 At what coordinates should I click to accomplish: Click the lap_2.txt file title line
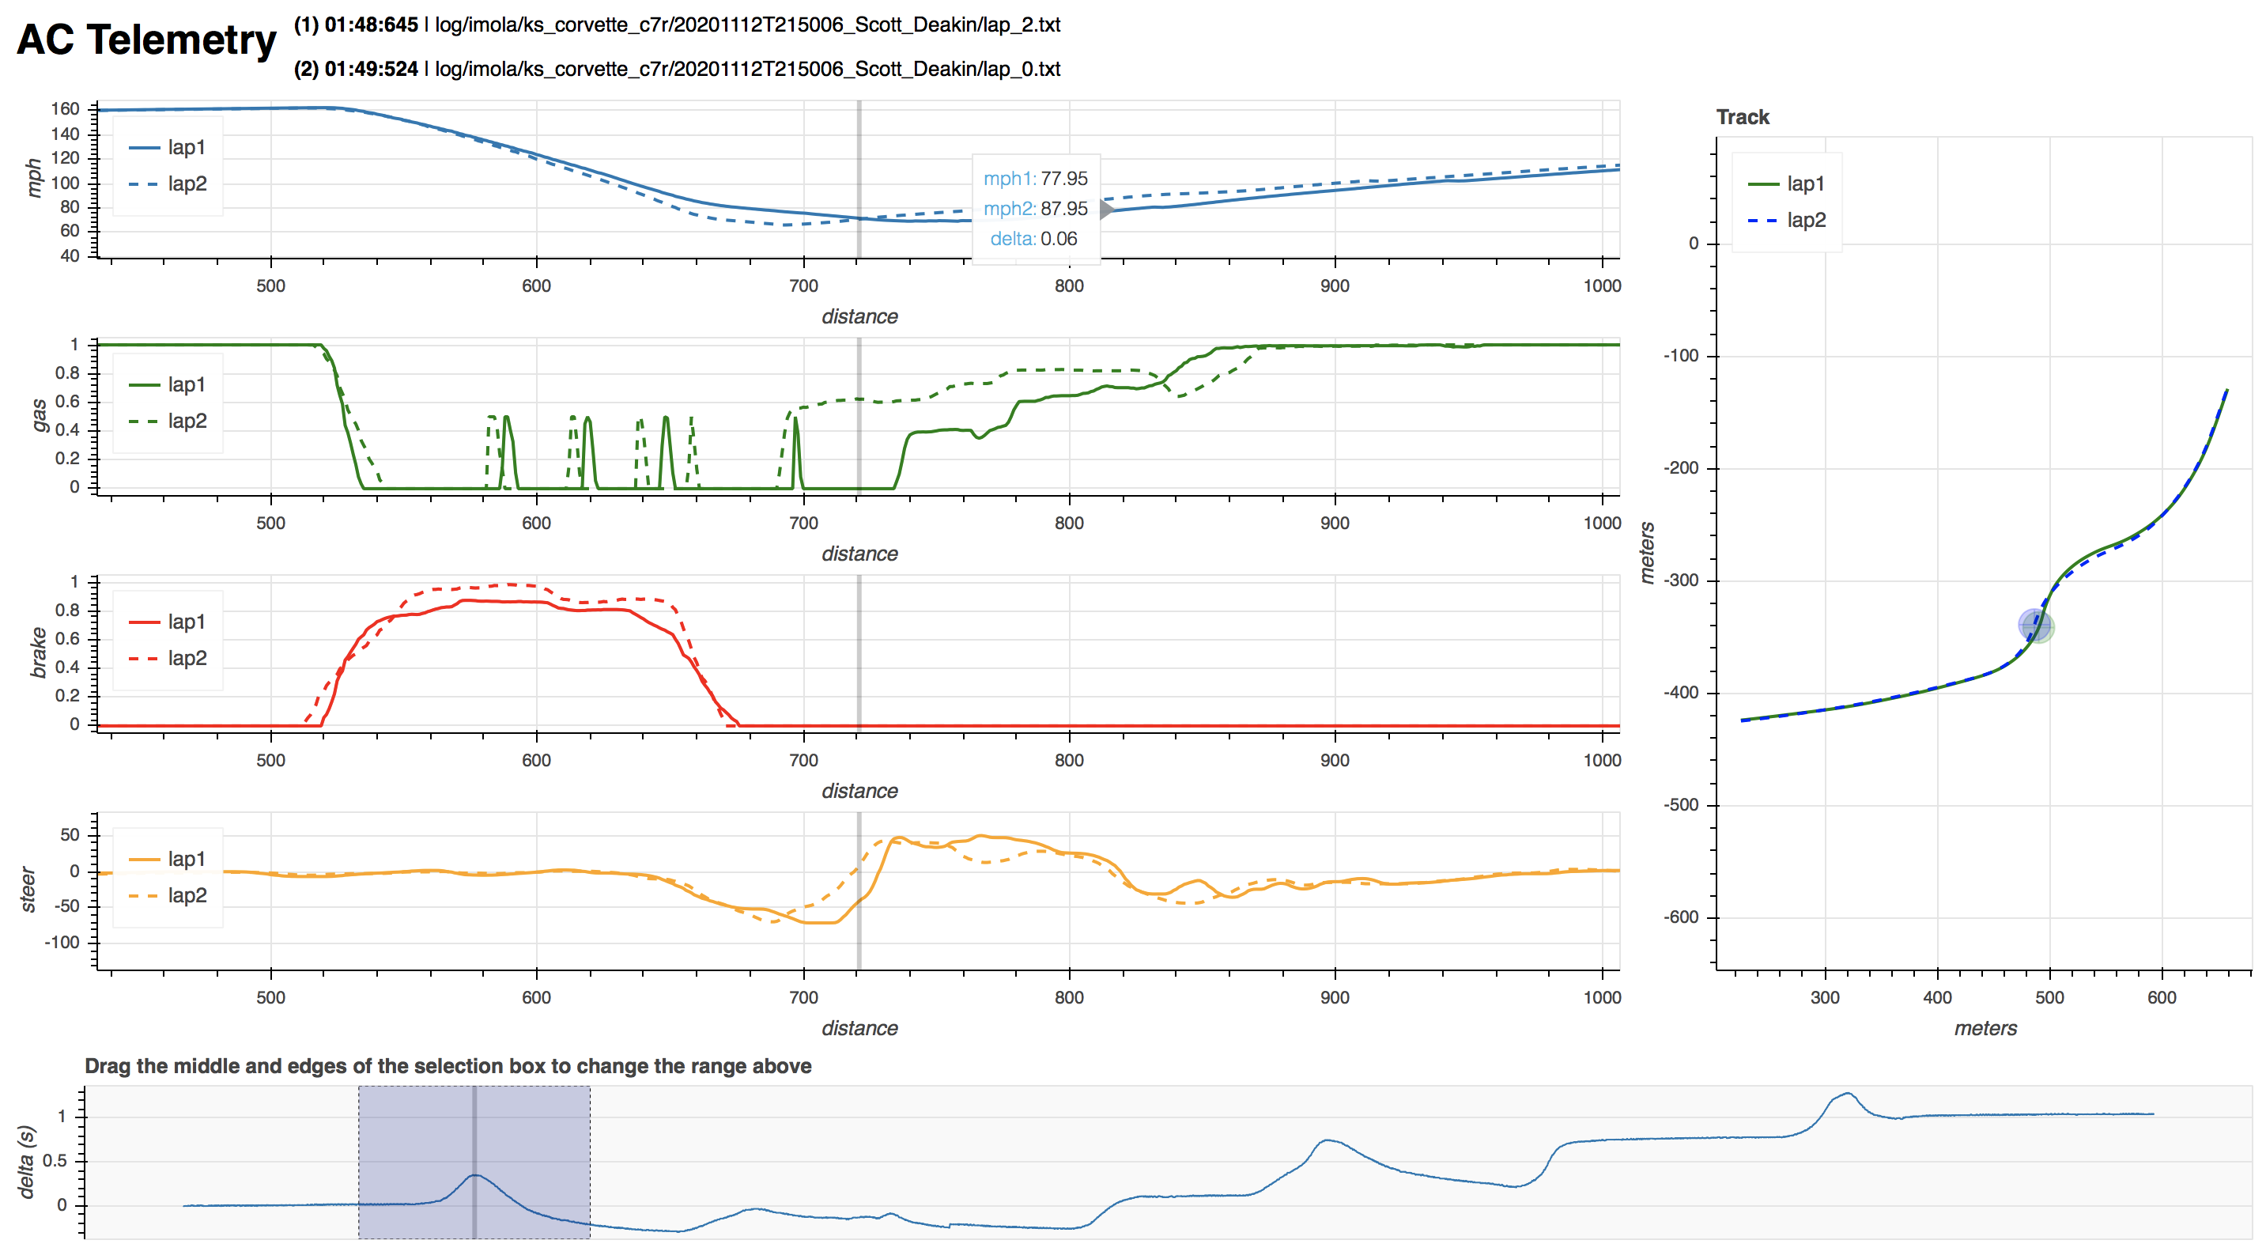[x=678, y=25]
